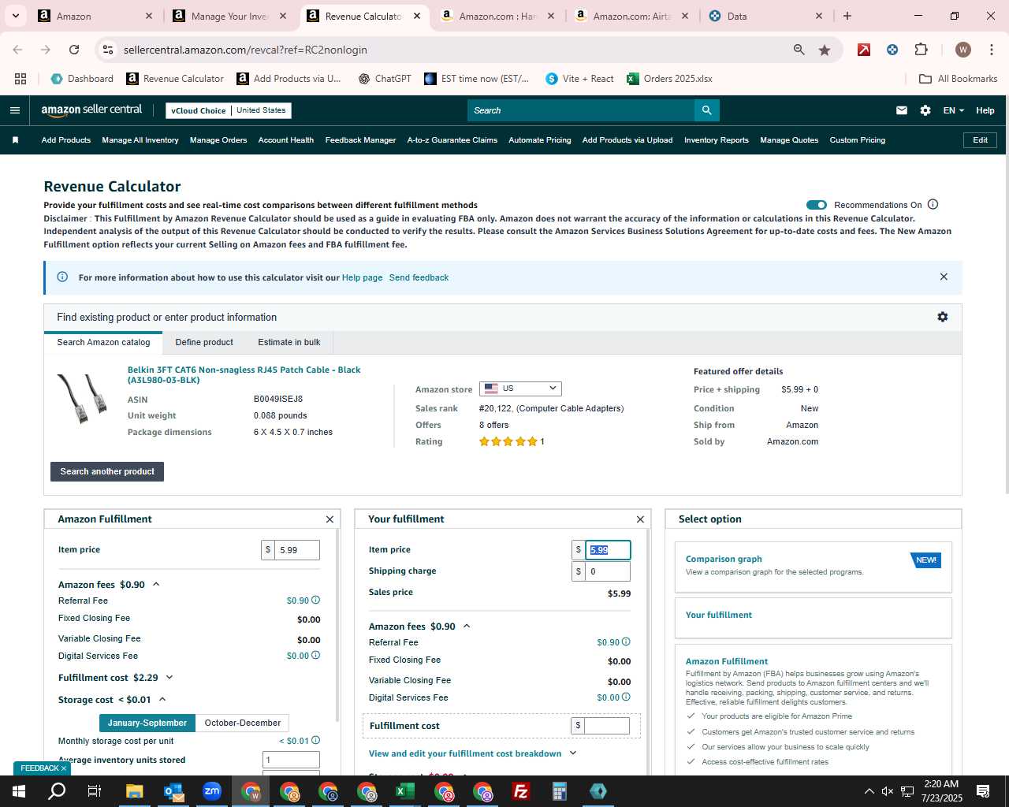Switch to the Estimate in bulk tab
1009x807 pixels.
[289, 342]
